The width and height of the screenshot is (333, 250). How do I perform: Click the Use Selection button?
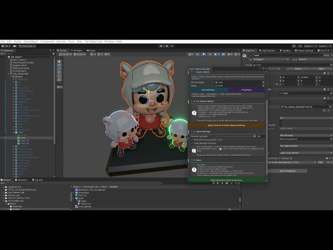(208, 90)
